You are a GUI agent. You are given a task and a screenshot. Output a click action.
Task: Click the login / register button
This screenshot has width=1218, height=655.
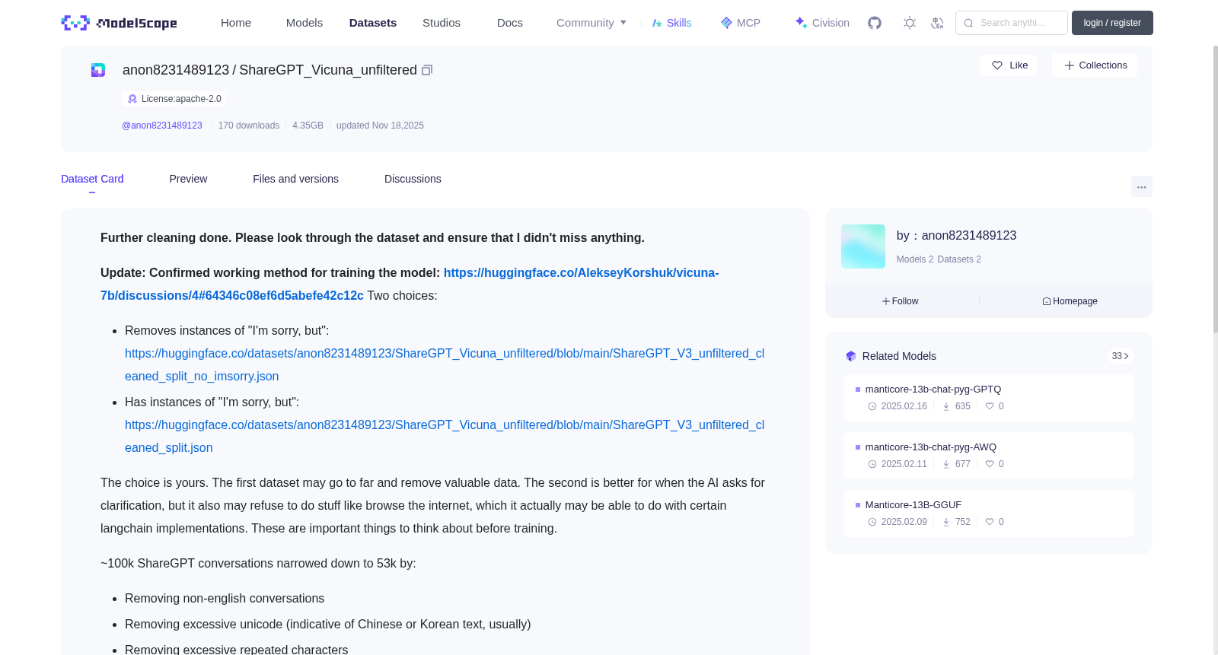pos(1112,23)
